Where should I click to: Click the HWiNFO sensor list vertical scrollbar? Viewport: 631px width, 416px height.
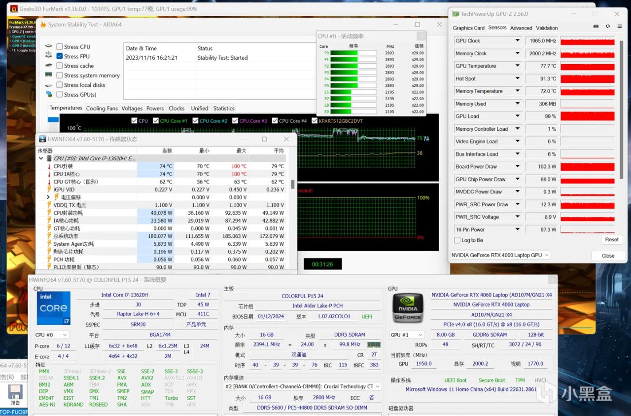tap(293, 184)
